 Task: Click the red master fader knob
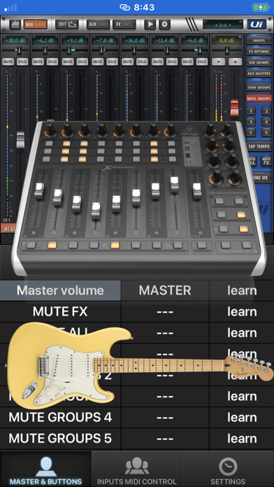(x=235, y=109)
